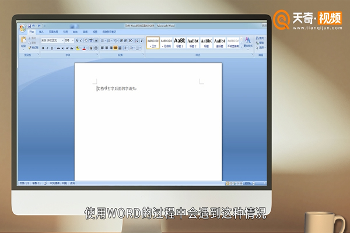Screen dimensions: 350x233
Task: Open the font name combo box
Action: tap(52, 41)
